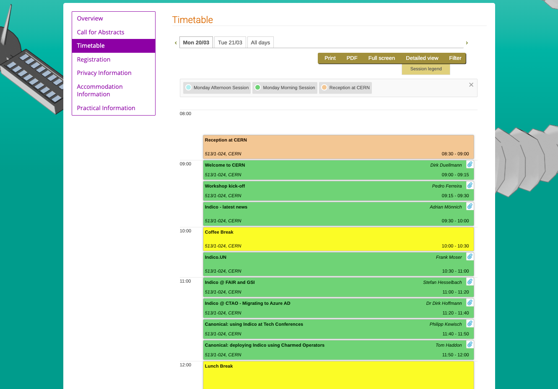Open the Reception at CERN entry

click(338, 147)
